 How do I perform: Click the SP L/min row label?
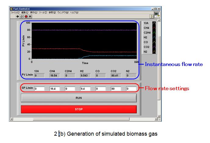click(27, 88)
